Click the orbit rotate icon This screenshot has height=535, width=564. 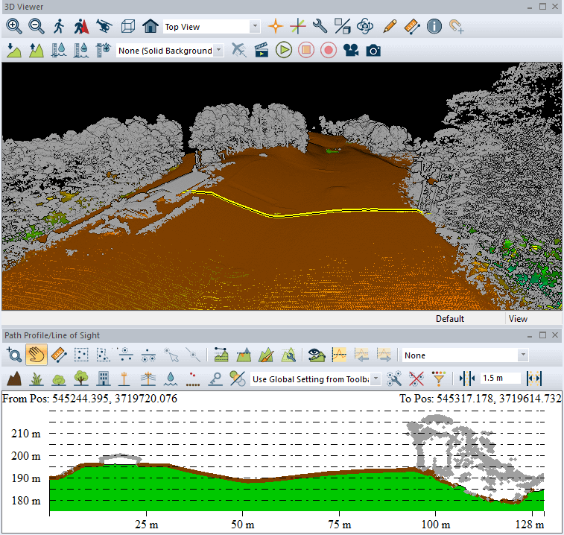point(365,27)
